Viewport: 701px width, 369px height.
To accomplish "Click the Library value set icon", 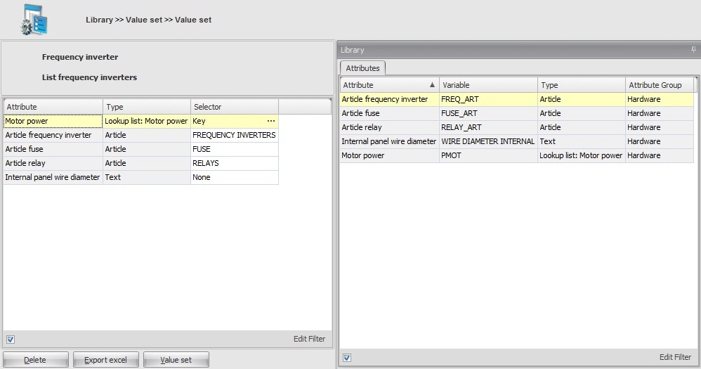I will pyautogui.click(x=33, y=20).
